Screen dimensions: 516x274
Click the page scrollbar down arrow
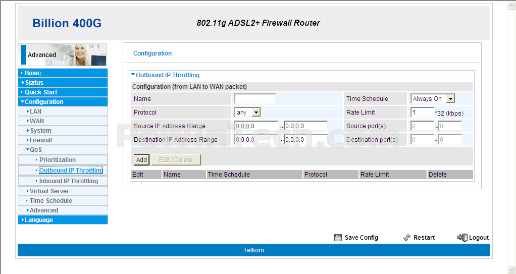(512, 269)
